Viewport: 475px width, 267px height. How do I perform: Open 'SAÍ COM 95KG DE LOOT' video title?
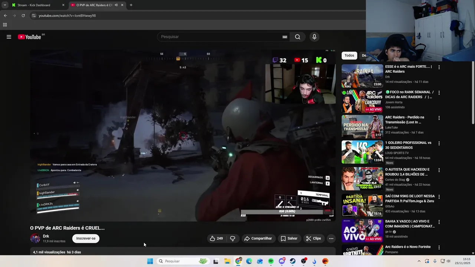click(410, 199)
